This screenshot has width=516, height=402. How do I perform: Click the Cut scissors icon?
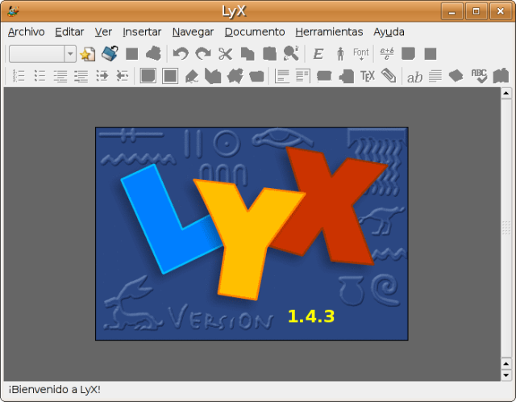(x=225, y=54)
